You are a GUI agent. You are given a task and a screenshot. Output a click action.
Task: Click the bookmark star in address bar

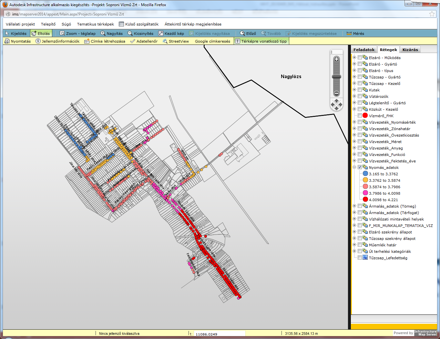pos(432,14)
